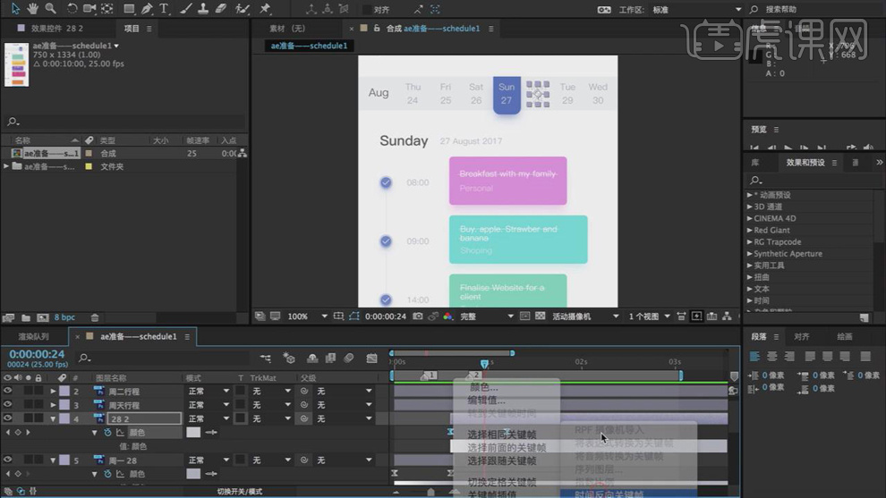Select the Eraser tool
Viewport: 886px width, 498px height.
pos(221,8)
